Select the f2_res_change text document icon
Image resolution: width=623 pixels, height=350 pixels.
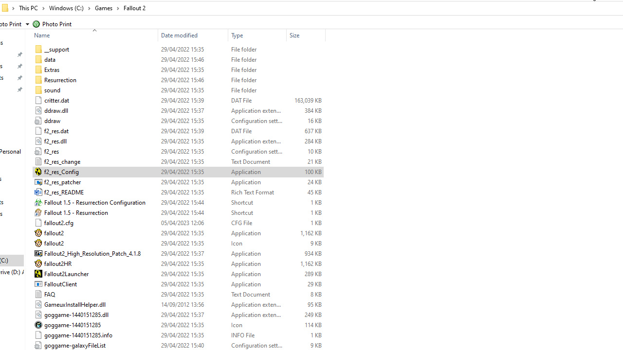click(38, 161)
